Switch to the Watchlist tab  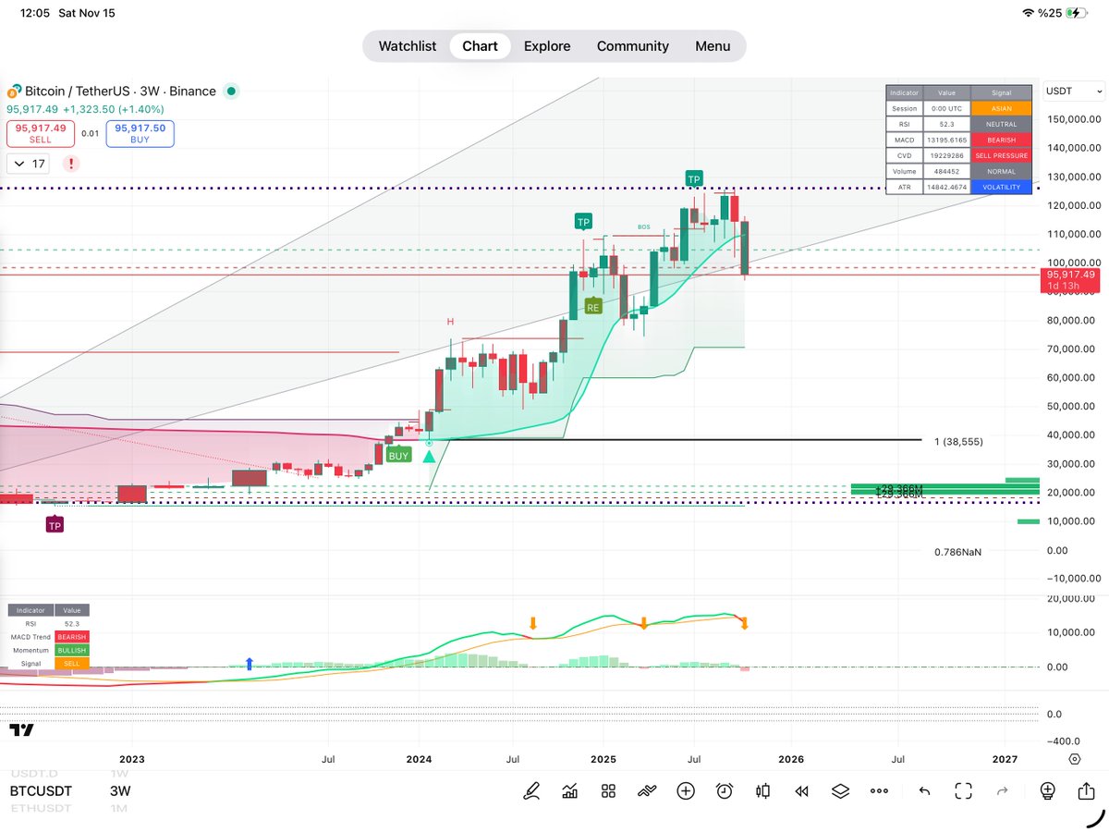[x=408, y=46]
